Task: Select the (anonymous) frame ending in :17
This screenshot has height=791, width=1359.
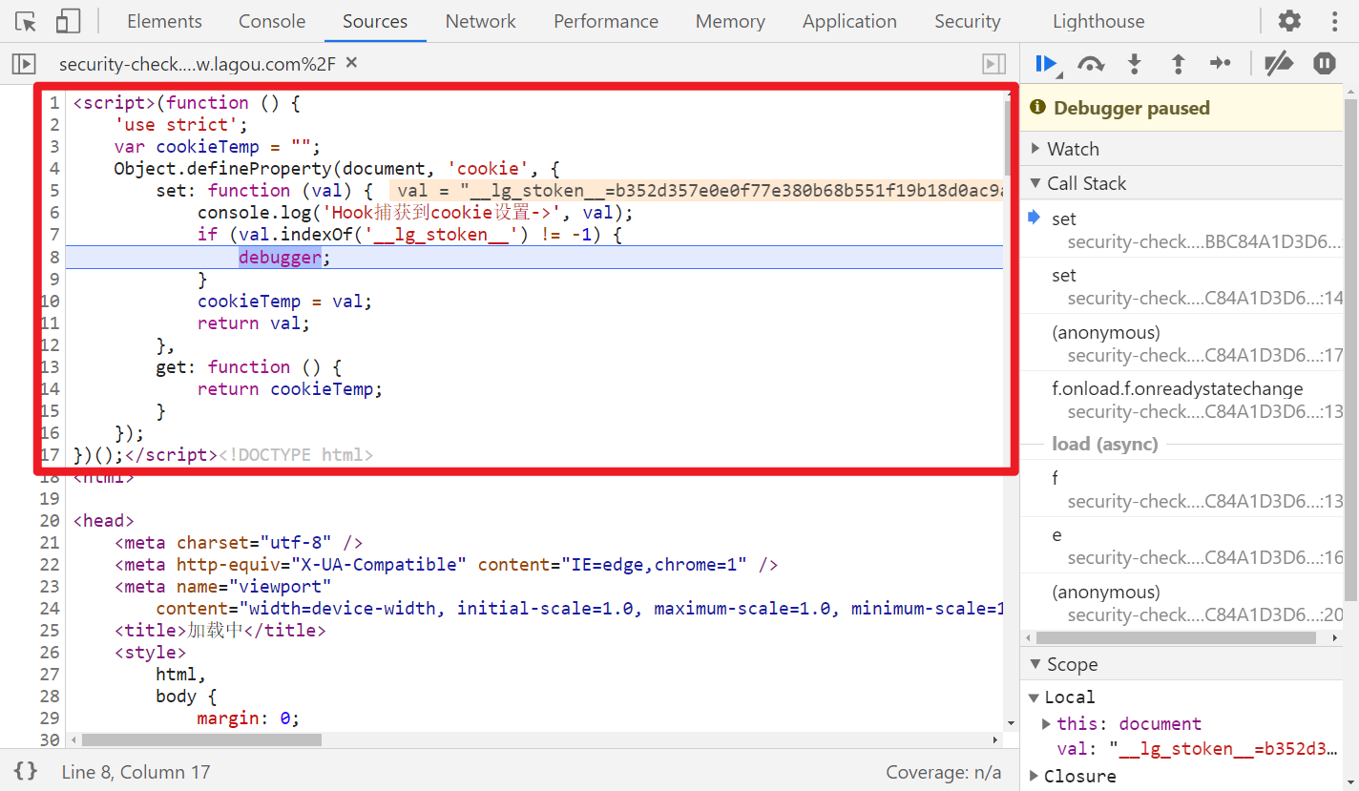Action: click(x=1182, y=343)
